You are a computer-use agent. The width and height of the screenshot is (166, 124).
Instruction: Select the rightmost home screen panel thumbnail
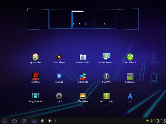click(128, 19)
